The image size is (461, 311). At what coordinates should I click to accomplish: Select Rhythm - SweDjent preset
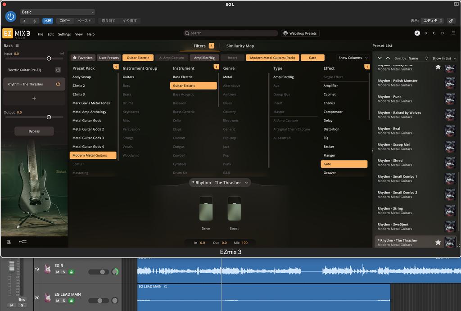[415, 226]
